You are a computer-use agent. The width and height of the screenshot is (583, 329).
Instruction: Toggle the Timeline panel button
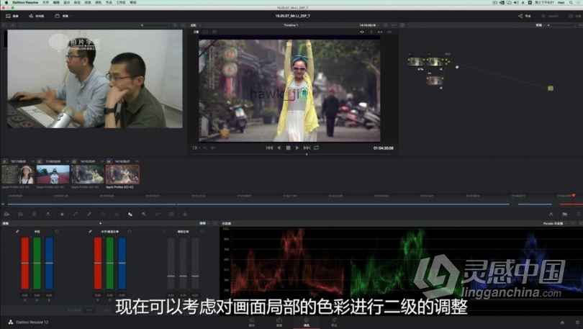[37, 16]
